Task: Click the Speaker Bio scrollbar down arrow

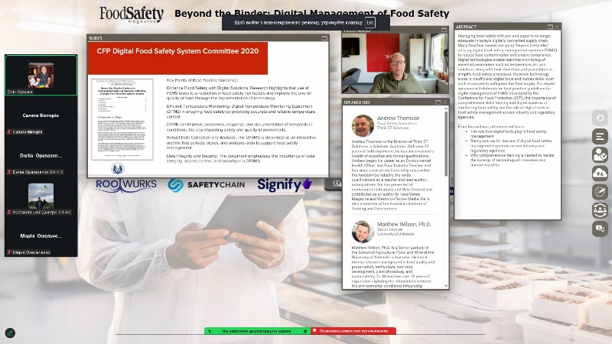Action: [446, 286]
